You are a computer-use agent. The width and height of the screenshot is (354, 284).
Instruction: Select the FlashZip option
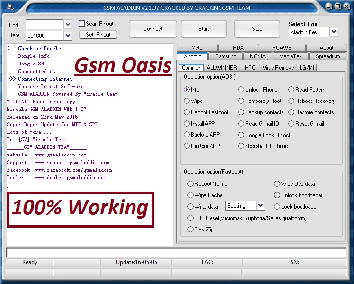click(190, 229)
